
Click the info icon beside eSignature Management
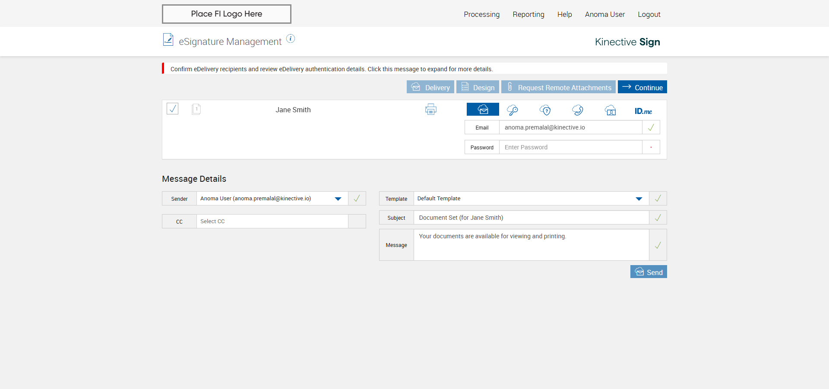(291, 39)
